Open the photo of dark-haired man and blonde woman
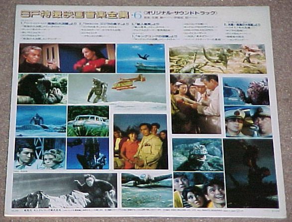The width and height of the screenshot is (292, 222). pyautogui.click(x=40, y=153)
